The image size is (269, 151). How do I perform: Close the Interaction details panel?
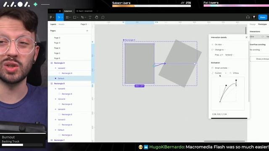pyautogui.click(x=247, y=37)
